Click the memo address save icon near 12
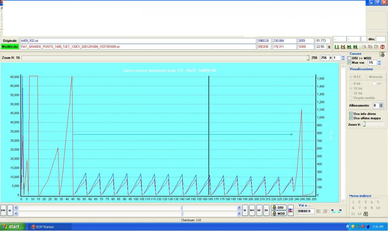This screenshot has height=232, width=388. pyautogui.click(x=365, y=214)
